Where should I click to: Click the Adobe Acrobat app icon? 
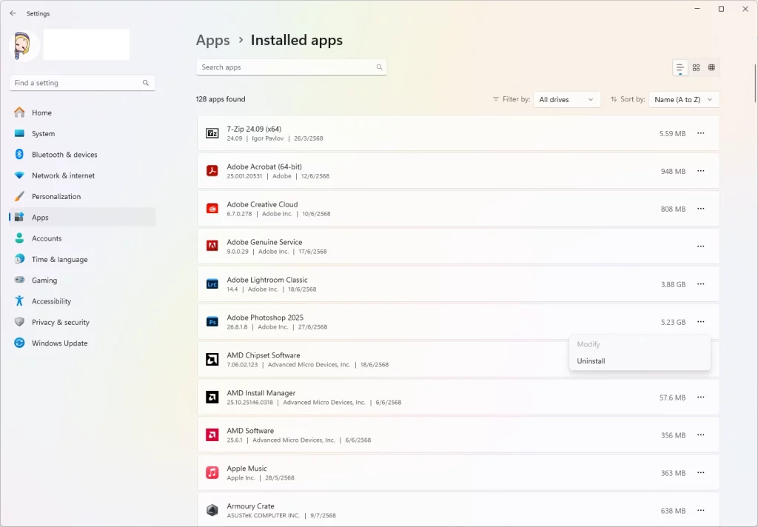coord(212,171)
